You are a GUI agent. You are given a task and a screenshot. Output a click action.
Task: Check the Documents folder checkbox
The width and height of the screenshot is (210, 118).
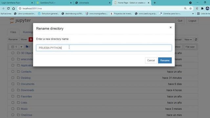point(13,84)
